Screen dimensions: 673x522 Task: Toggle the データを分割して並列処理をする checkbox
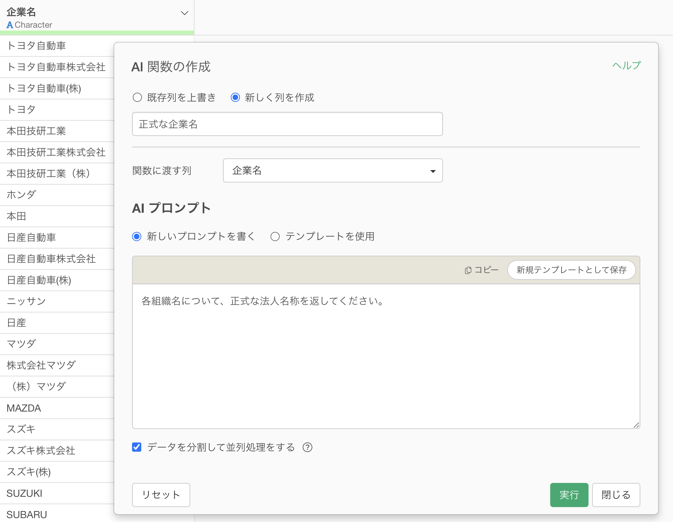137,447
